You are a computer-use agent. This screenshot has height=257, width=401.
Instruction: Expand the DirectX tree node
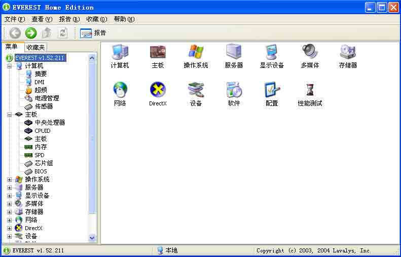[10, 228]
